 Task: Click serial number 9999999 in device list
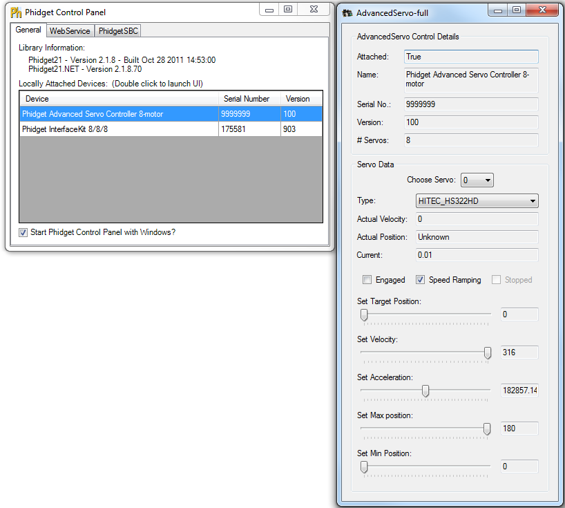pos(250,114)
